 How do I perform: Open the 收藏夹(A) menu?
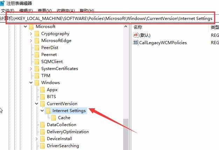tap(66, 11)
